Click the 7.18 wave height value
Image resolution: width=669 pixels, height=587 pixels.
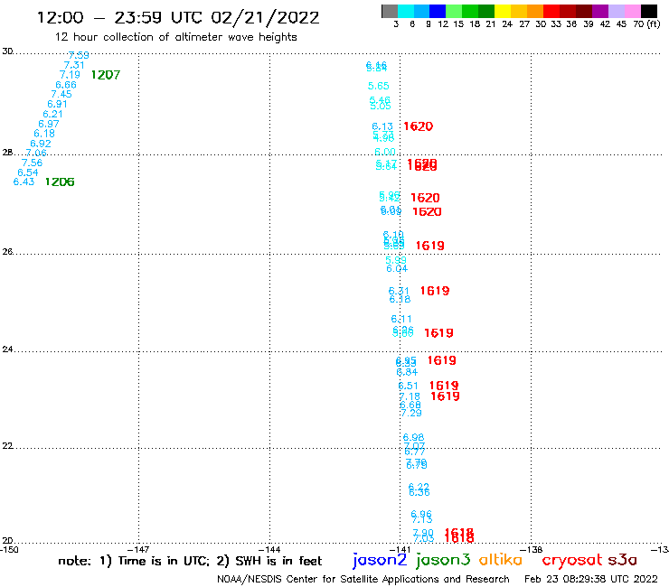pyautogui.click(x=410, y=396)
